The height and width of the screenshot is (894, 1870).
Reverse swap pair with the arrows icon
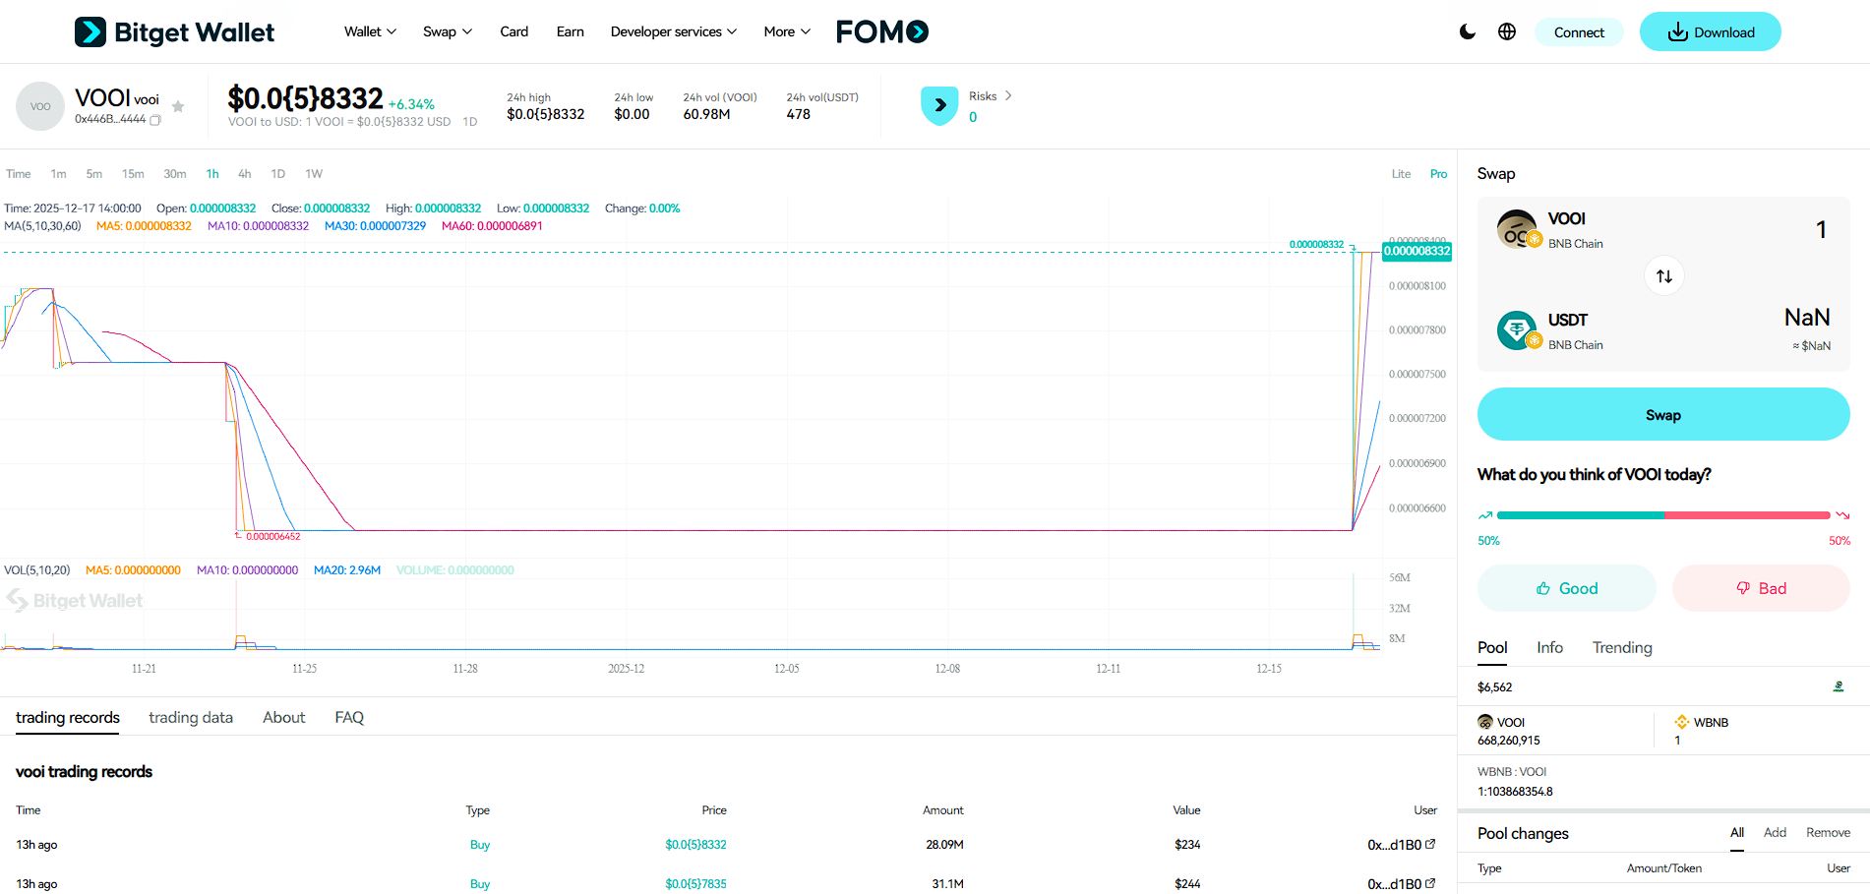coord(1663,276)
